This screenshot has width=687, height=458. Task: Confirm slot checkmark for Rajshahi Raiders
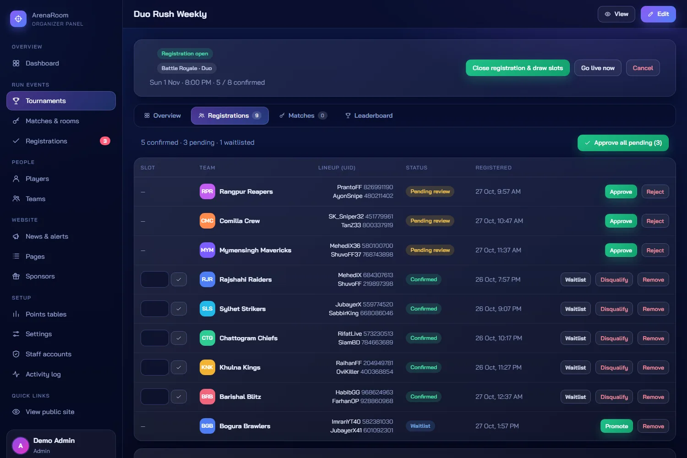(x=179, y=279)
